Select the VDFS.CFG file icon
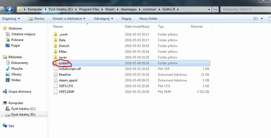 click(56, 86)
